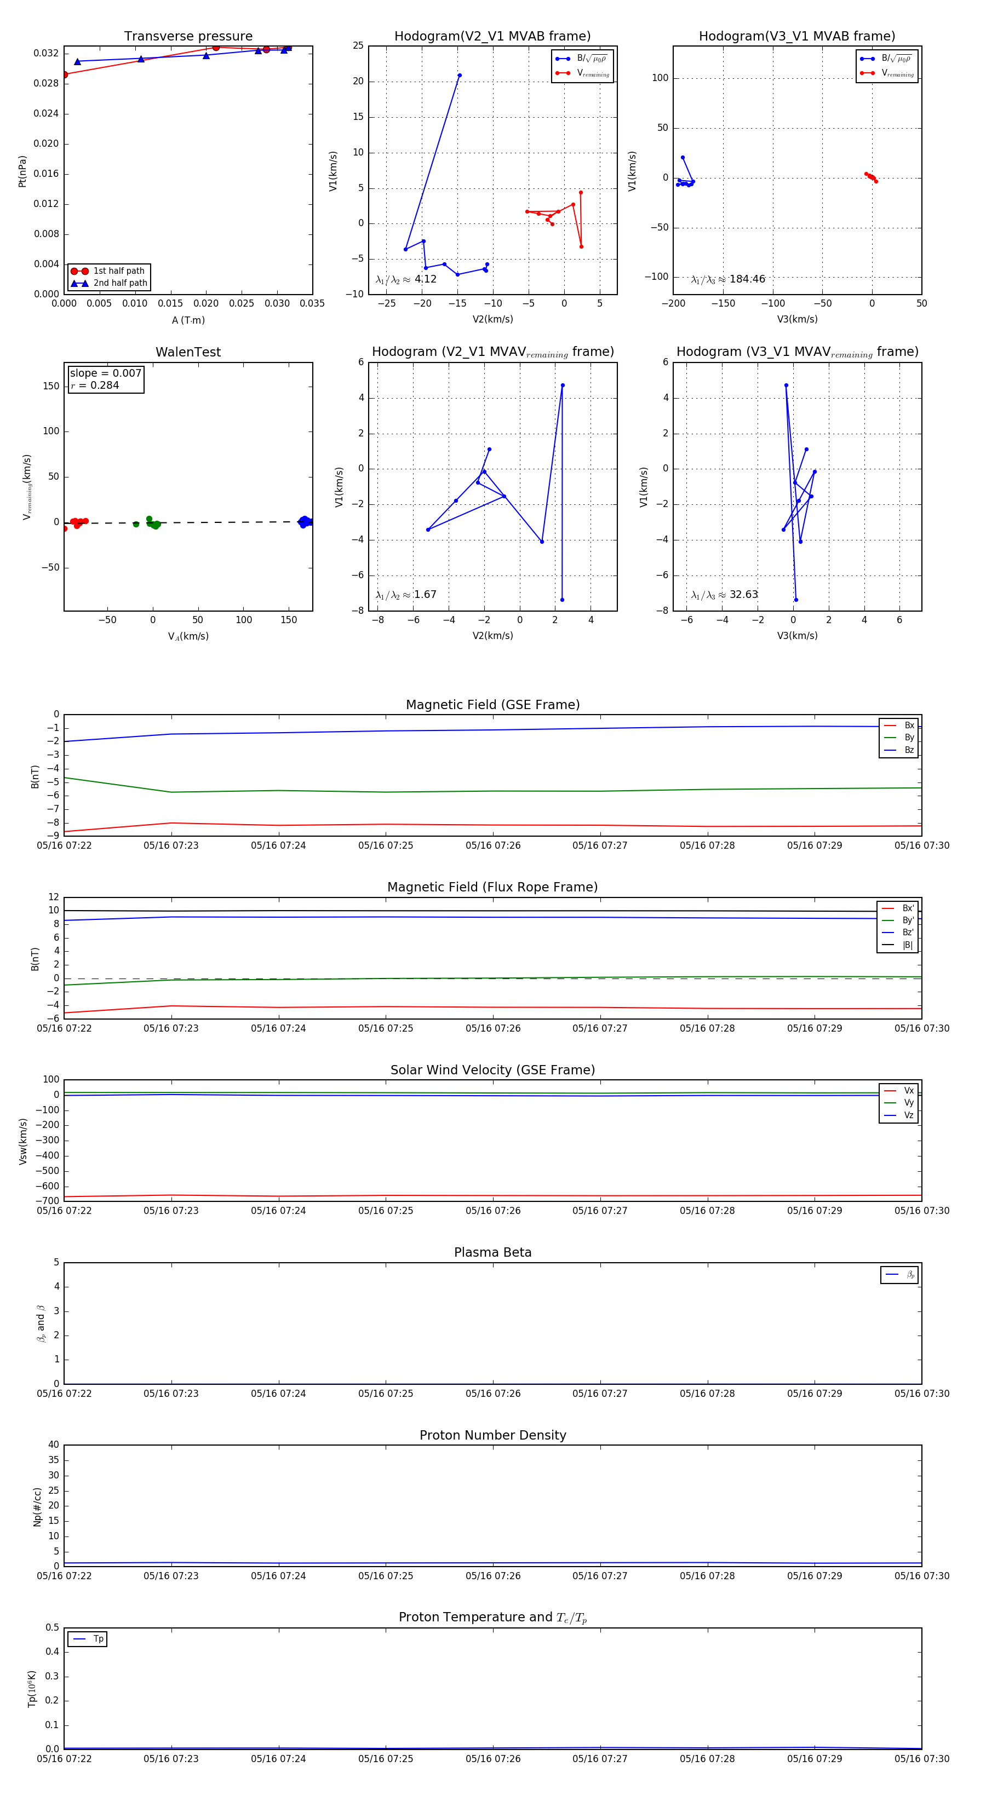
Task: Click the 'VA(km/s)' x-axis label of WalenTest
Action: (188, 637)
